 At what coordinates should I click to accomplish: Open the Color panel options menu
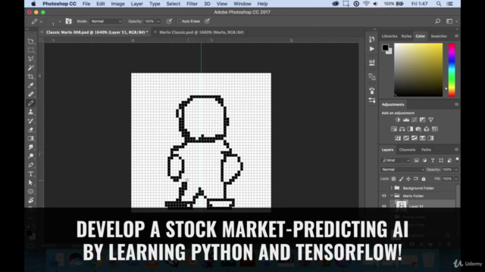[x=456, y=36]
